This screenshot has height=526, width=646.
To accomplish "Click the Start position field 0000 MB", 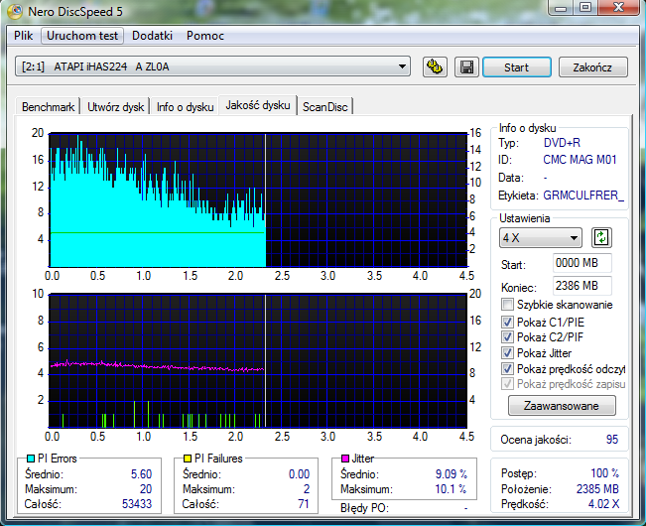I will pyautogui.click(x=581, y=263).
